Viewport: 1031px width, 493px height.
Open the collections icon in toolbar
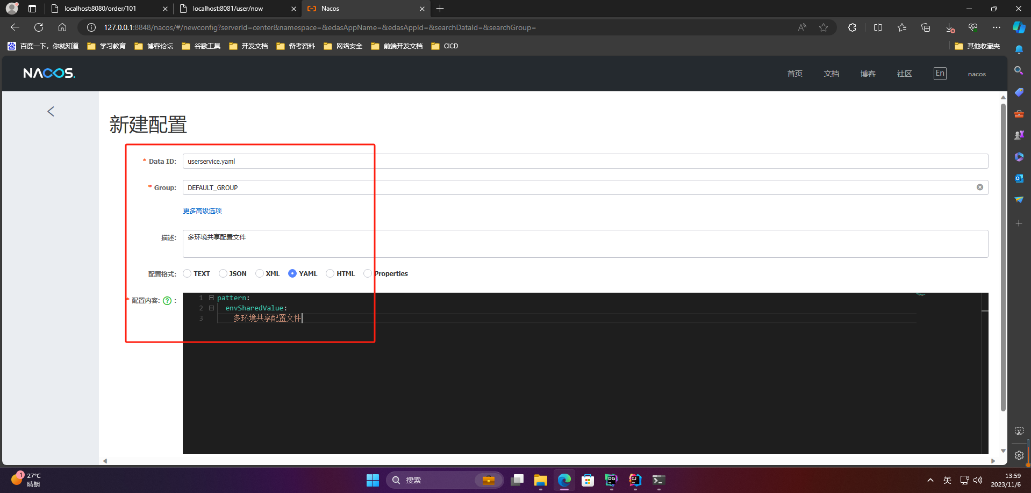[925, 27]
